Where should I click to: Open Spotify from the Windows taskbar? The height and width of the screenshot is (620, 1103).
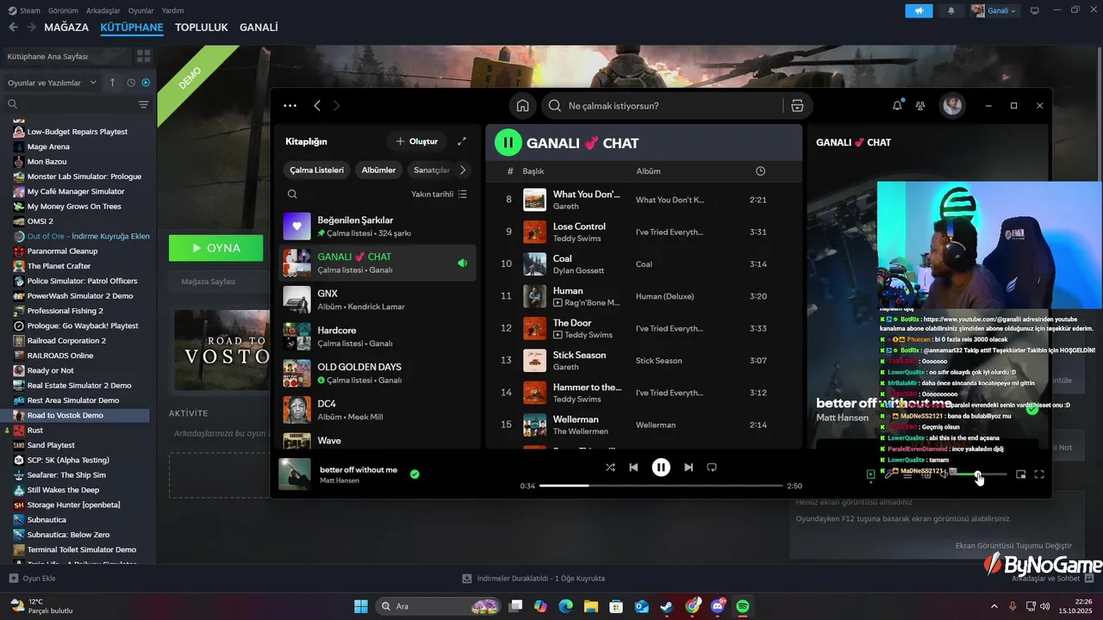(x=743, y=606)
